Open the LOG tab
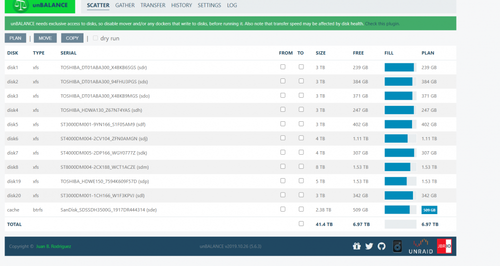Image resolution: width=500 pixels, height=266 pixels. (x=232, y=5)
